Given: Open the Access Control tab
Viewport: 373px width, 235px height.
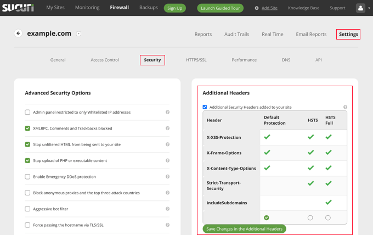Looking at the screenshot, I should (105, 60).
